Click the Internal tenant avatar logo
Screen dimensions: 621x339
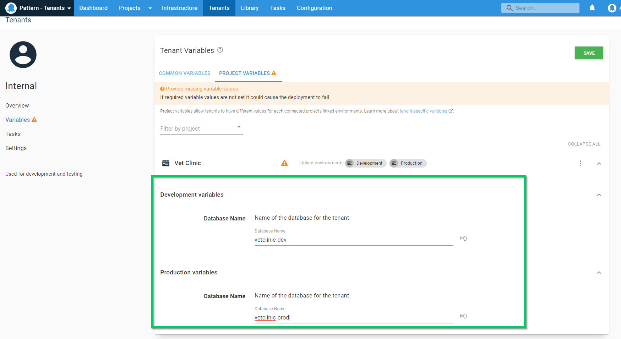[x=23, y=55]
